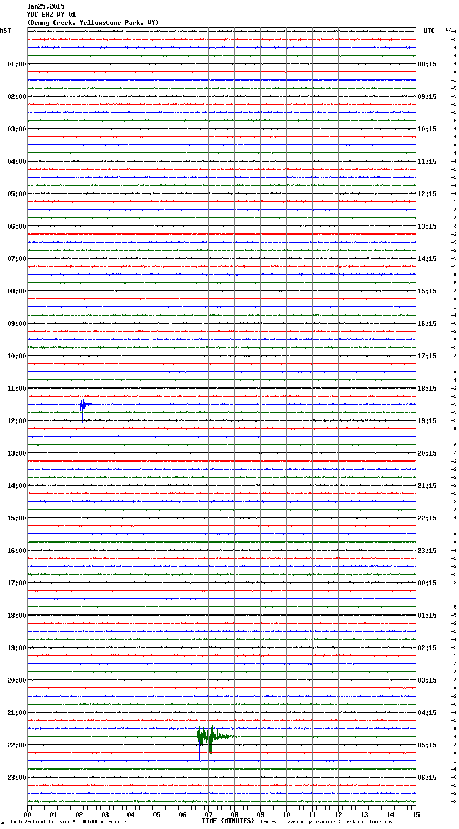The height and width of the screenshot is (829, 459).
Task: Click the 15 minute axis tick label
Action: [416, 815]
